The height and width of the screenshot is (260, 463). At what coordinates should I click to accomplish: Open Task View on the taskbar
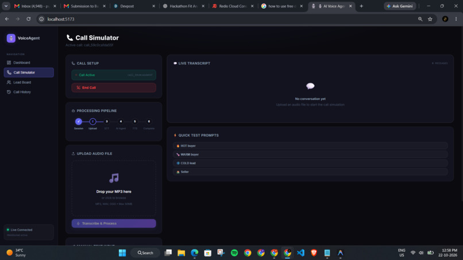coord(168,253)
